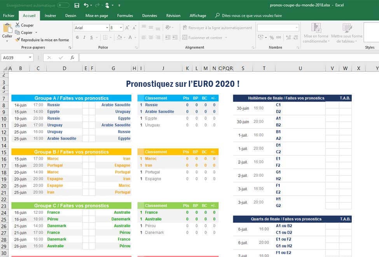Click the percent style icon
This screenshot has height=257, width=379.
click(272, 38)
